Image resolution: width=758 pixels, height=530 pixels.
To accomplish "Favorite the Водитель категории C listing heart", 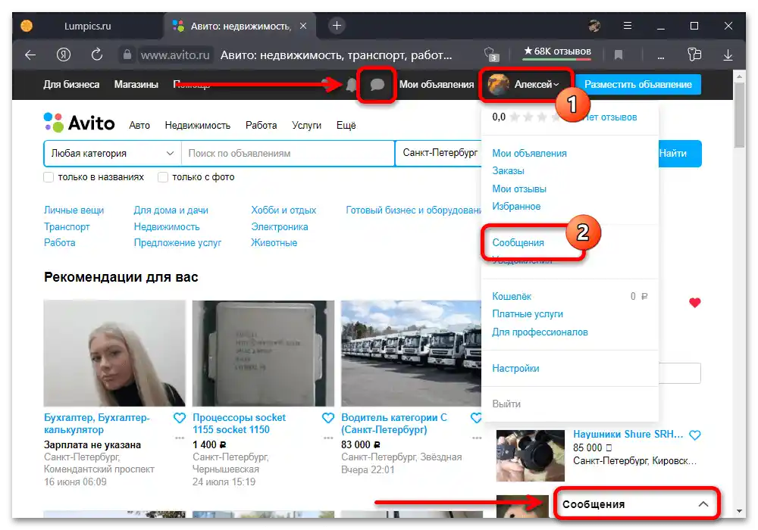I will [x=476, y=418].
